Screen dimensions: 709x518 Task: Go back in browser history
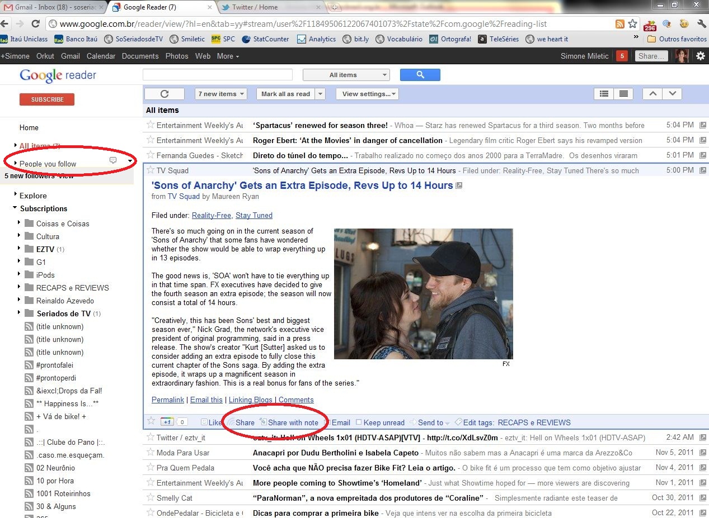[6, 24]
